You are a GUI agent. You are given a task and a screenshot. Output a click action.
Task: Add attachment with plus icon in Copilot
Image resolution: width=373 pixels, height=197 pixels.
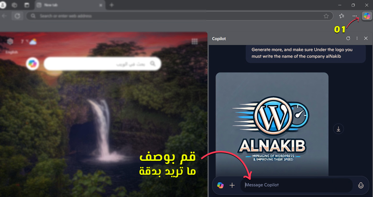point(232,185)
